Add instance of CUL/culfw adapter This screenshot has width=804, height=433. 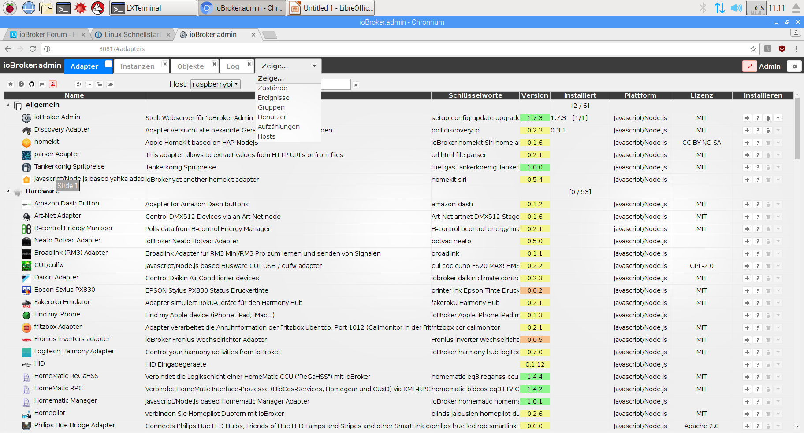747,266
